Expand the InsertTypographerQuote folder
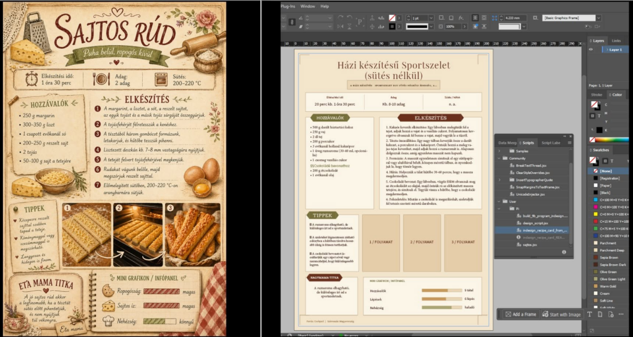The height and width of the screenshot is (337, 633). pos(499,180)
